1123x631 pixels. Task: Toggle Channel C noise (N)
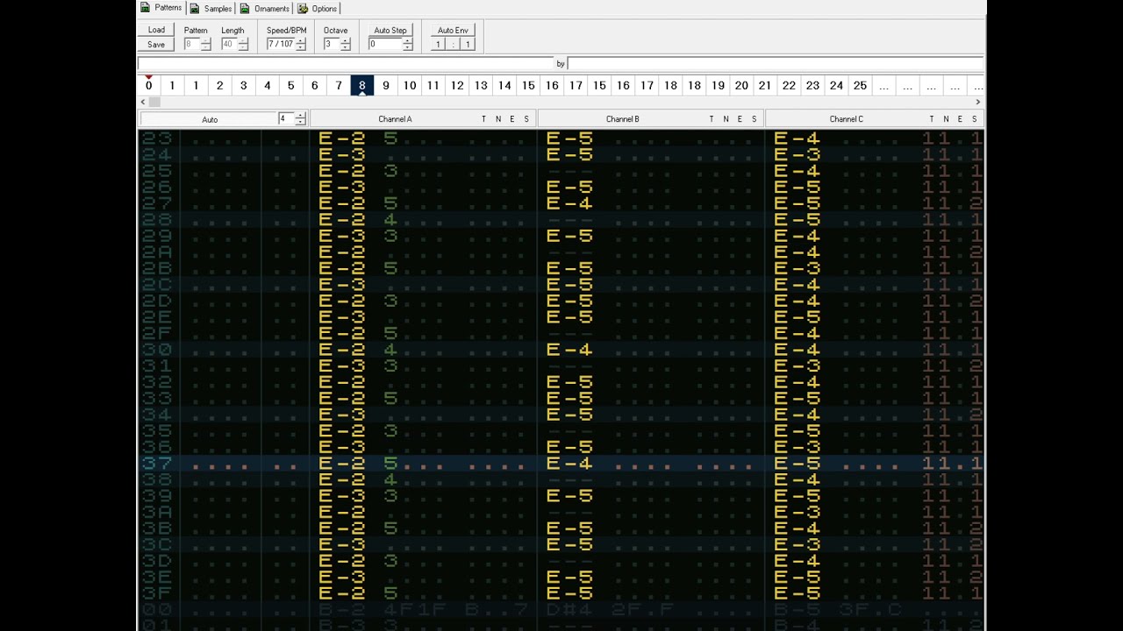click(946, 119)
